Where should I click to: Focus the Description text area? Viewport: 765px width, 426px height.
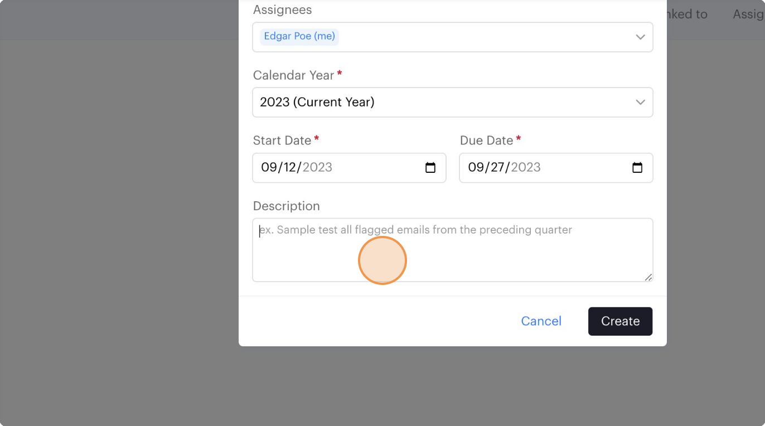pyautogui.click(x=452, y=250)
